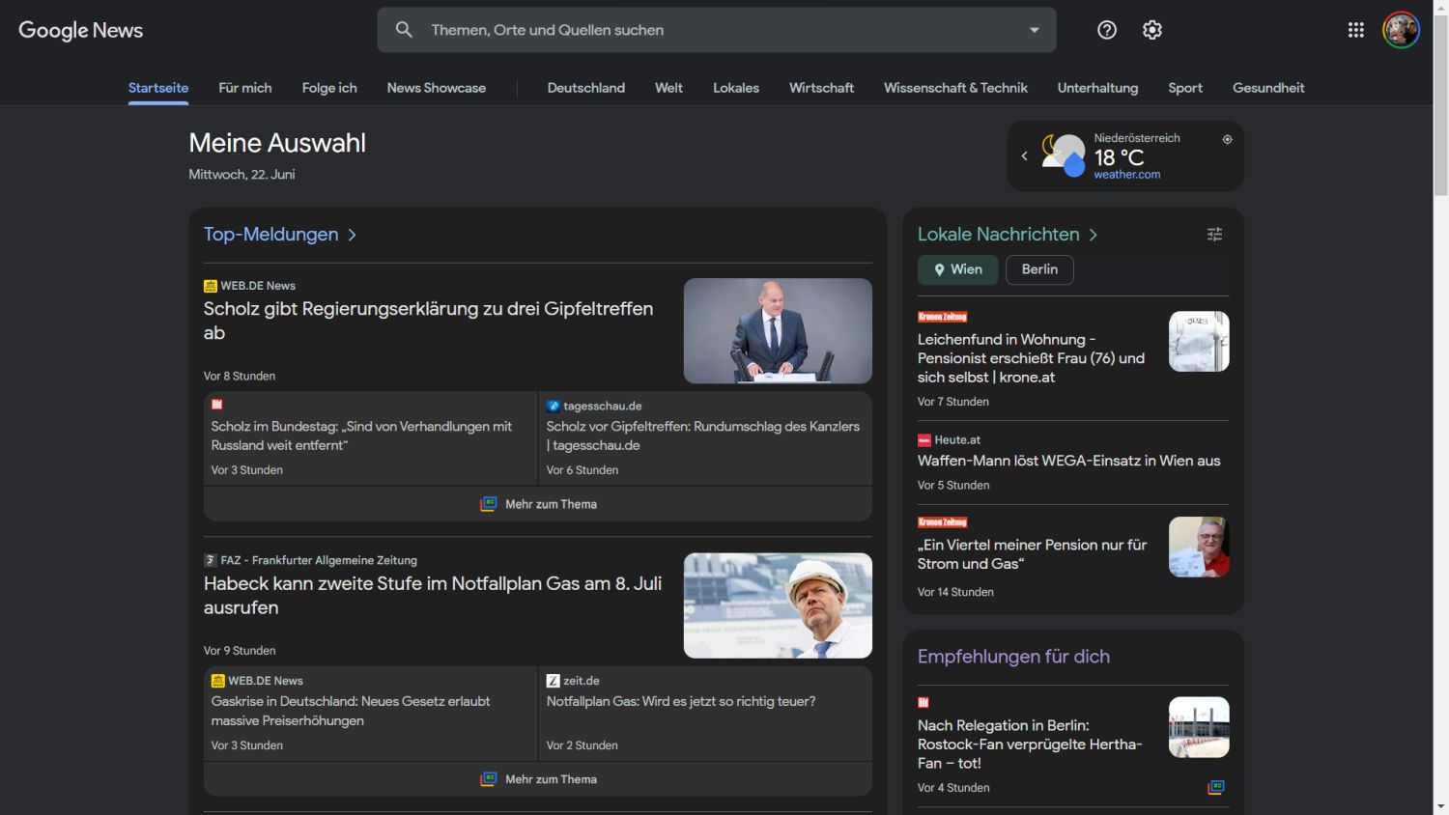The width and height of the screenshot is (1449, 815).
Task: Expand Mehr zum Thema under Habeck story
Action: pyautogui.click(x=538, y=779)
